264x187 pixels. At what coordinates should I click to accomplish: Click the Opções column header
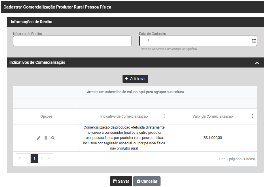[47, 116]
